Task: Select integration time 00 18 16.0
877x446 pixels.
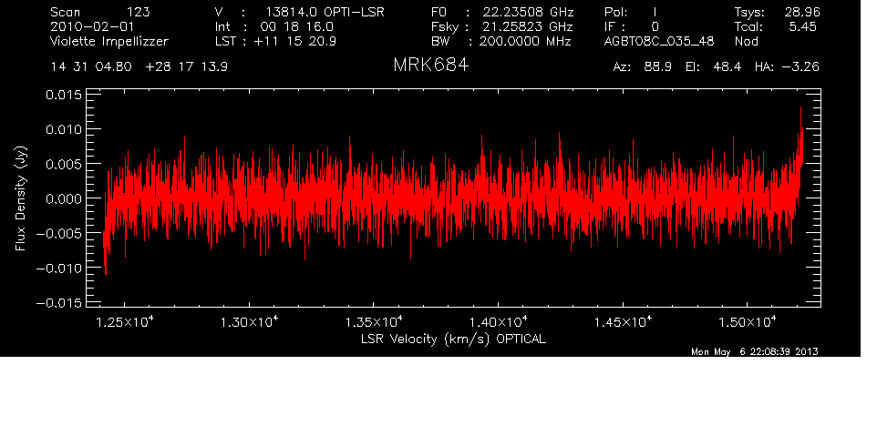Action: click(x=296, y=26)
